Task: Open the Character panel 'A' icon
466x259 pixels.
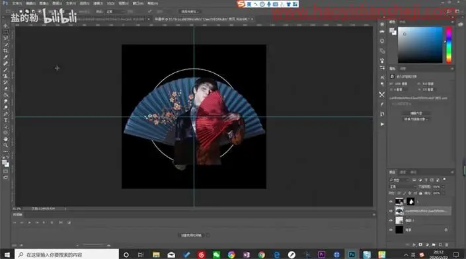Action: (382, 77)
